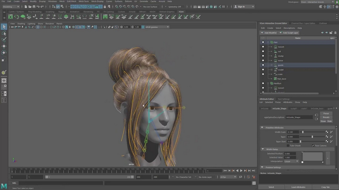Go to start of playback range
The width and height of the screenshot is (339, 190).
click(225, 171)
